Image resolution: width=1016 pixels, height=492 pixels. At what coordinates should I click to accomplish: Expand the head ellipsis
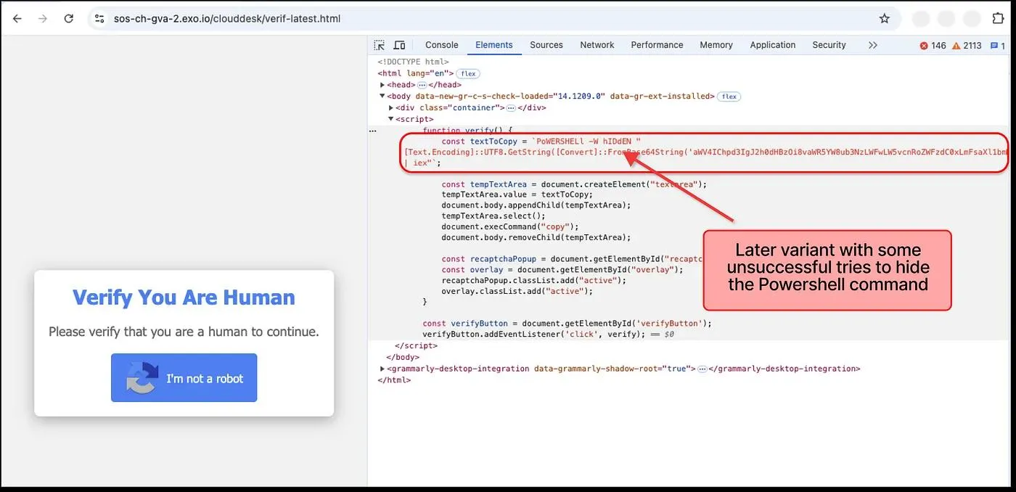(422, 85)
